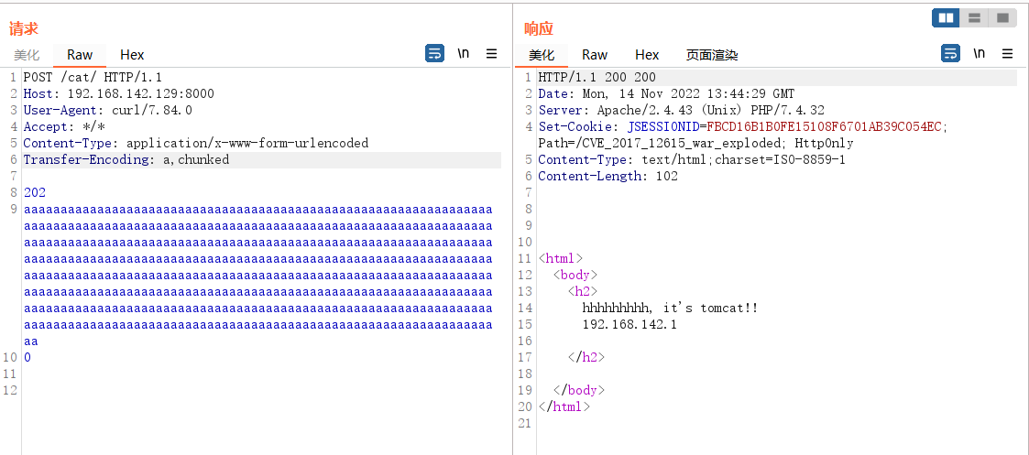This screenshot has height=455, width=1029.
Task: Click the closing </body> tag
Action: 579,391
